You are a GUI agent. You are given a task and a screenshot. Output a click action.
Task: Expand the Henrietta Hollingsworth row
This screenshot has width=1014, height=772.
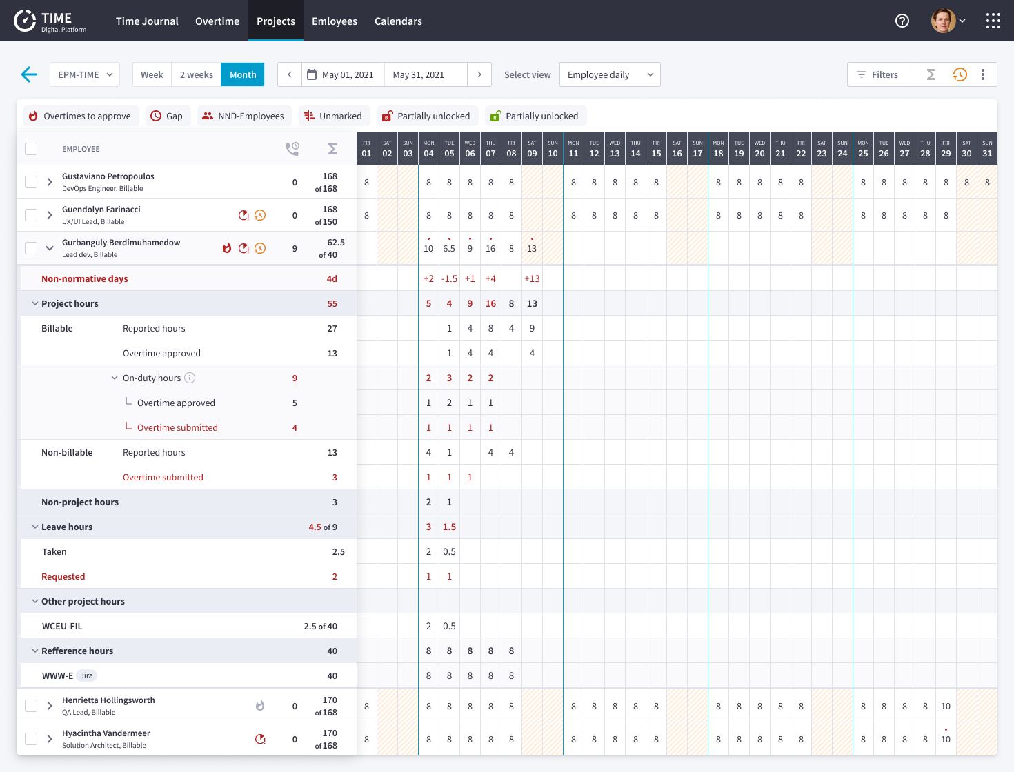[x=50, y=706]
